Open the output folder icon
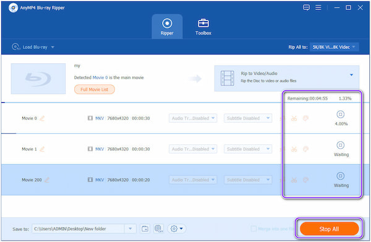This screenshot has width=371, height=242. [145, 229]
